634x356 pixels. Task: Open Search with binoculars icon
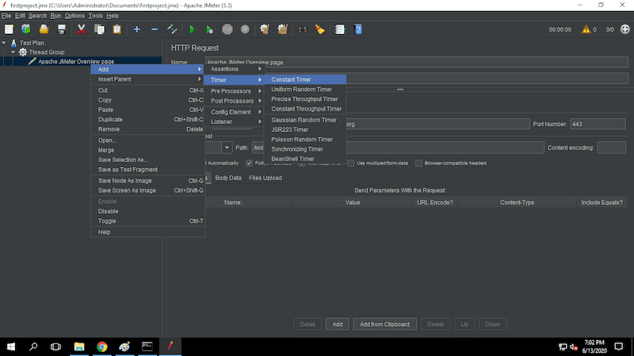point(303,29)
